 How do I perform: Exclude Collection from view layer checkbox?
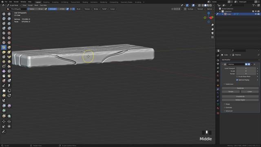[253, 11]
